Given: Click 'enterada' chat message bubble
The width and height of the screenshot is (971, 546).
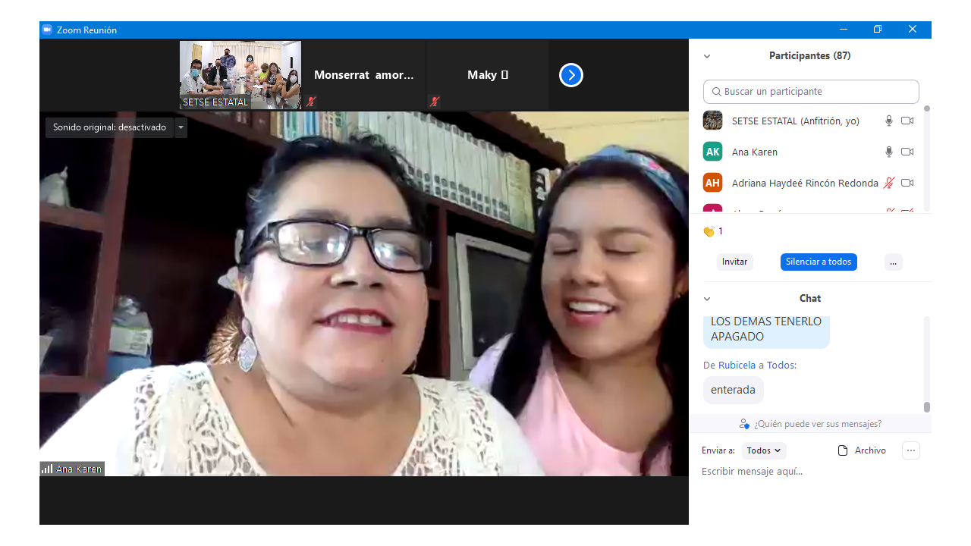Looking at the screenshot, I should coord(733,390).
